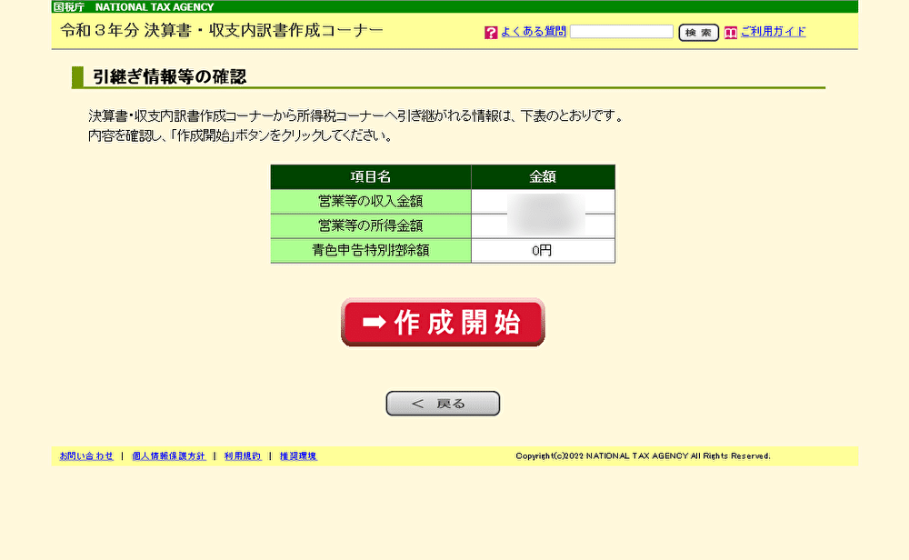Click the blurred 営業等の所得金額 amount cell

coord(543,225)
